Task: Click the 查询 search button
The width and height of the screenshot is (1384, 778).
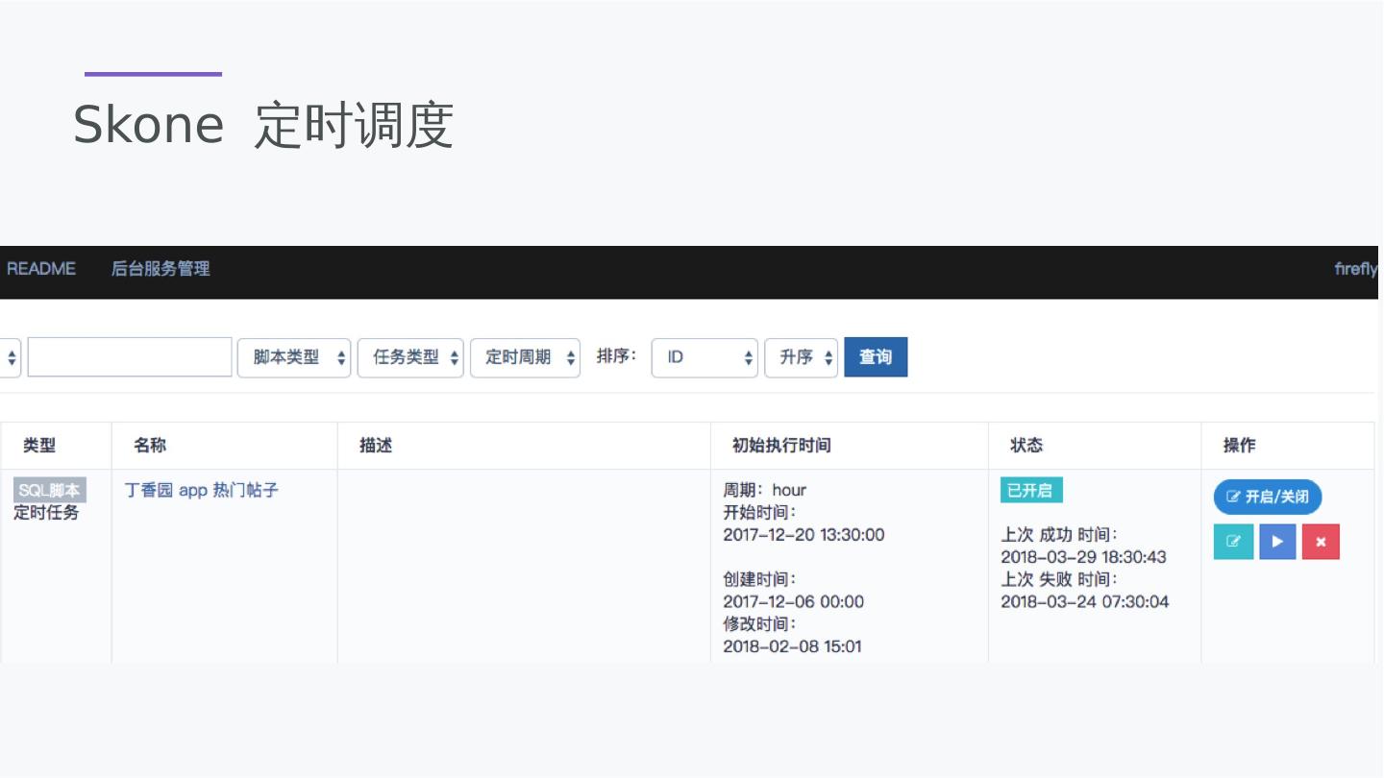Action: (875, 357)
